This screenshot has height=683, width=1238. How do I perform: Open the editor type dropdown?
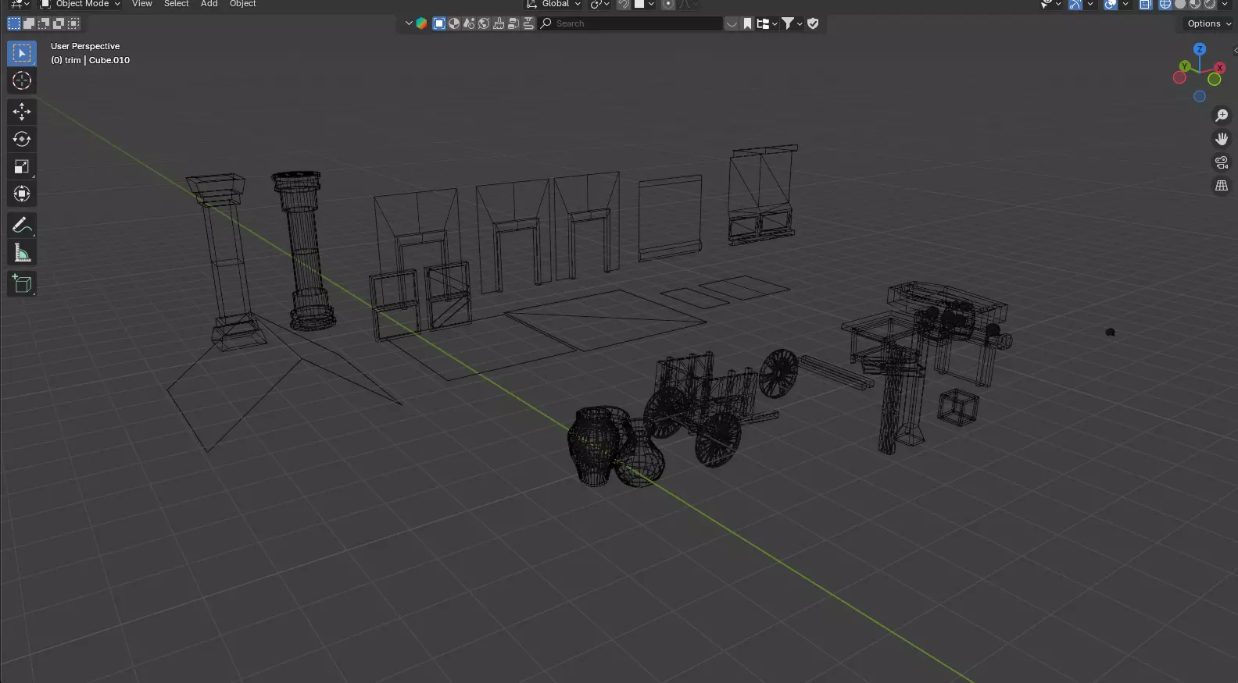pos(20,4)
